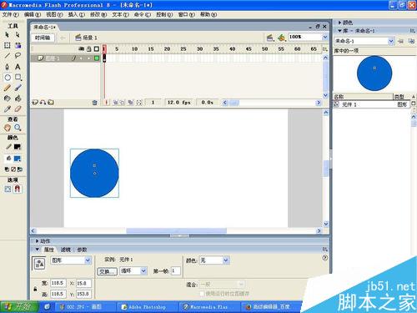Viewport: 417px width, 313px height.
Task: Switch to the Filters tab
Action: (66, 250)
